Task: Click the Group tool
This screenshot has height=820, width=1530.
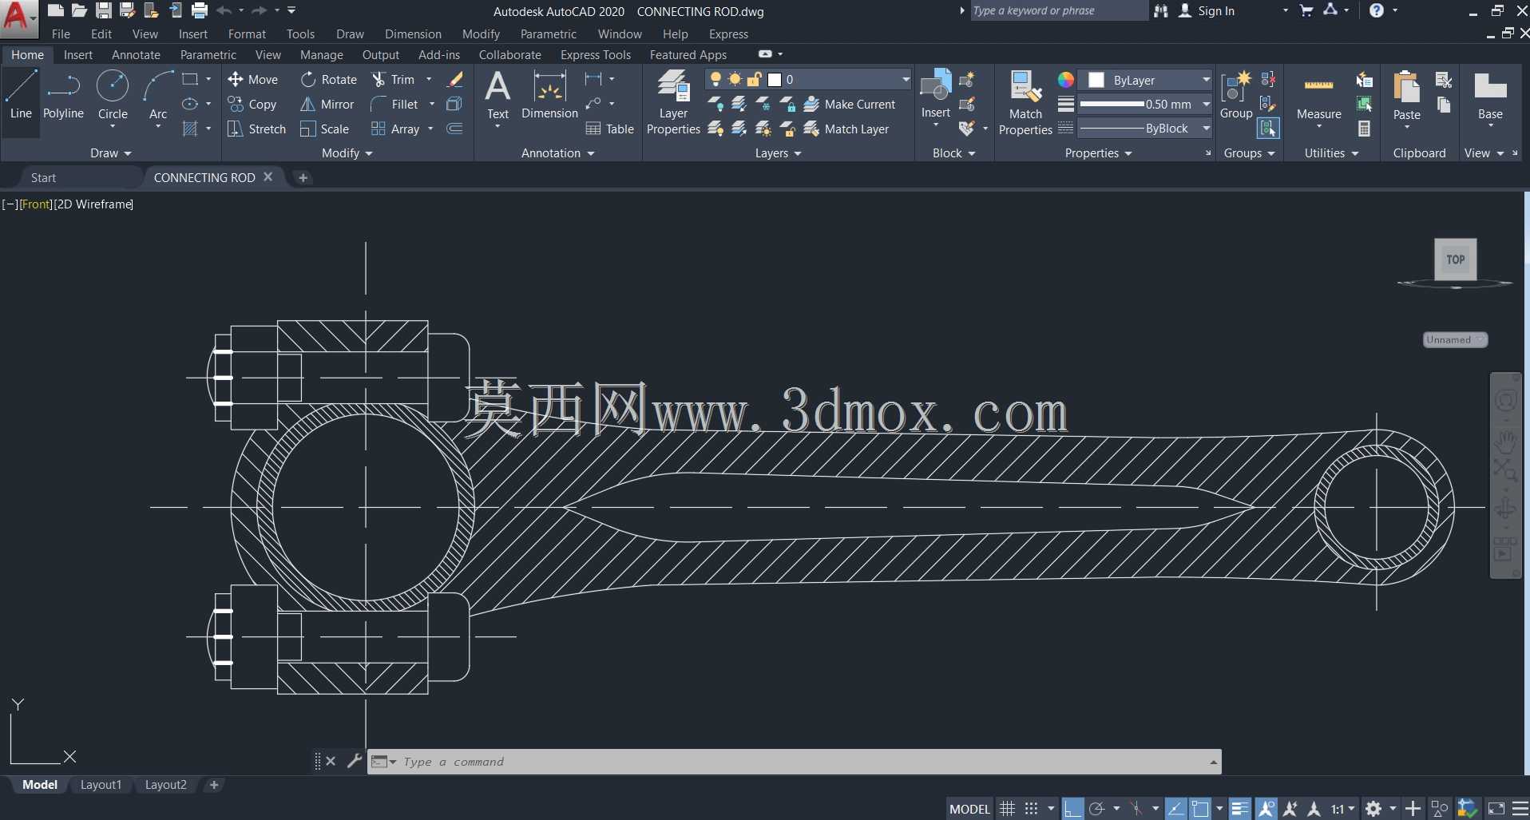Action: [x=1236, y=94]
